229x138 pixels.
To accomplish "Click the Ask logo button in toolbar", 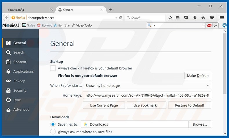I will pyautogui.click(x=209, y=25).
